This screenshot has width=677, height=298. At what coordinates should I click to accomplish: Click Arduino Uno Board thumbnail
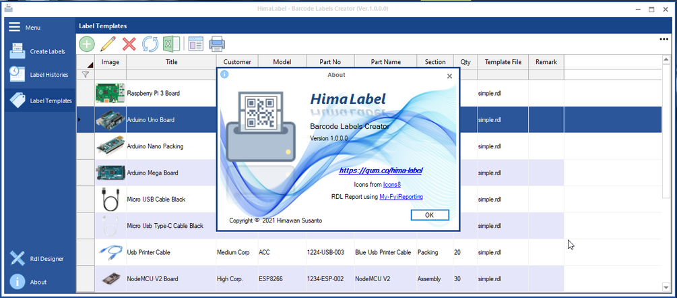point(110,119)
